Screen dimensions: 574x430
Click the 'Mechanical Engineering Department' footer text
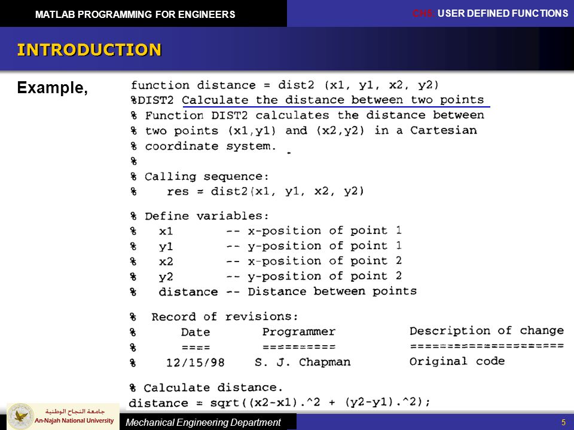(x=203, y=423)
